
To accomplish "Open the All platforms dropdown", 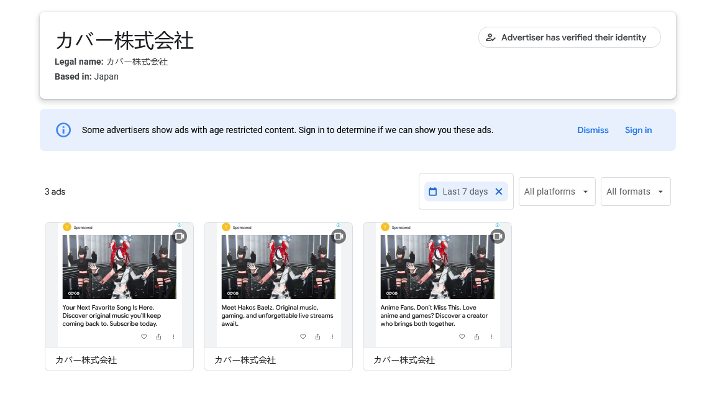I will tap(557, 191).
